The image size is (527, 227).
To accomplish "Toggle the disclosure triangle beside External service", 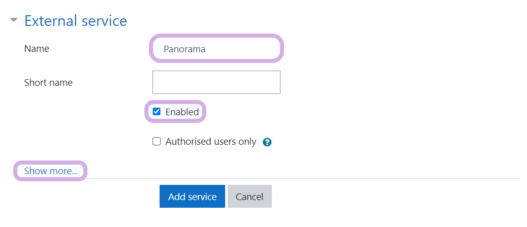I will point(14,21).
